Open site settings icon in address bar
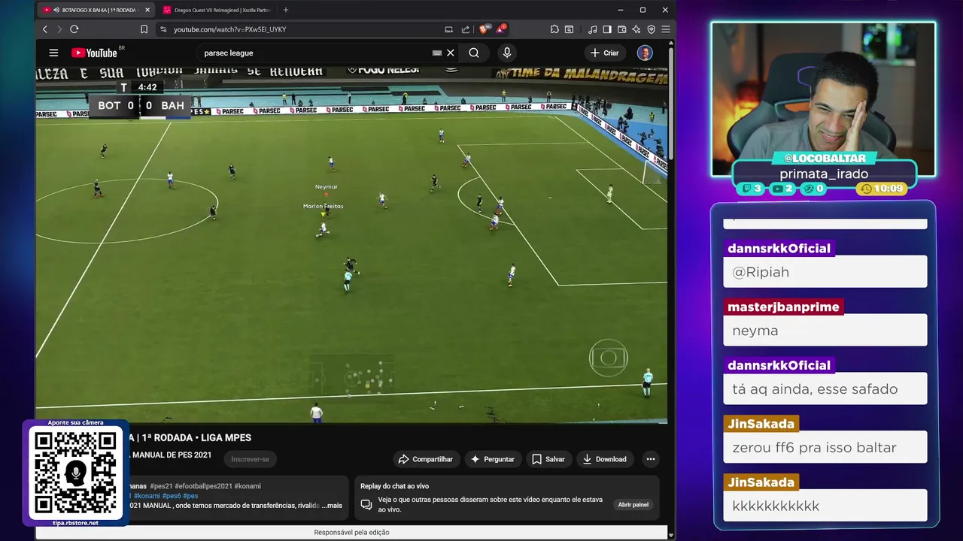This screenshot has height=541, width=963. pyautogui.click(x=163, y=29)
